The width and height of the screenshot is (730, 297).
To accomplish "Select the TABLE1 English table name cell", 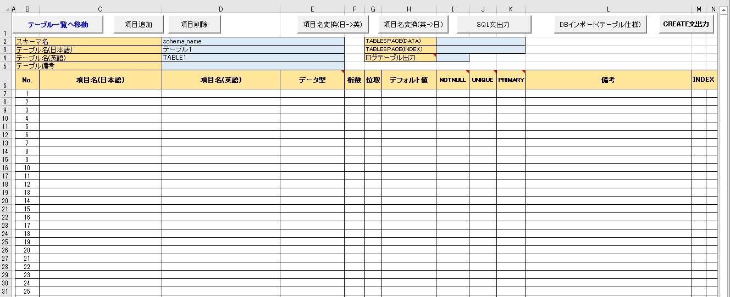I will coord(253,58).
